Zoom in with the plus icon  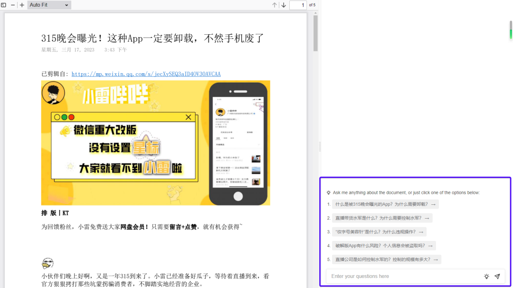(22, 5)
